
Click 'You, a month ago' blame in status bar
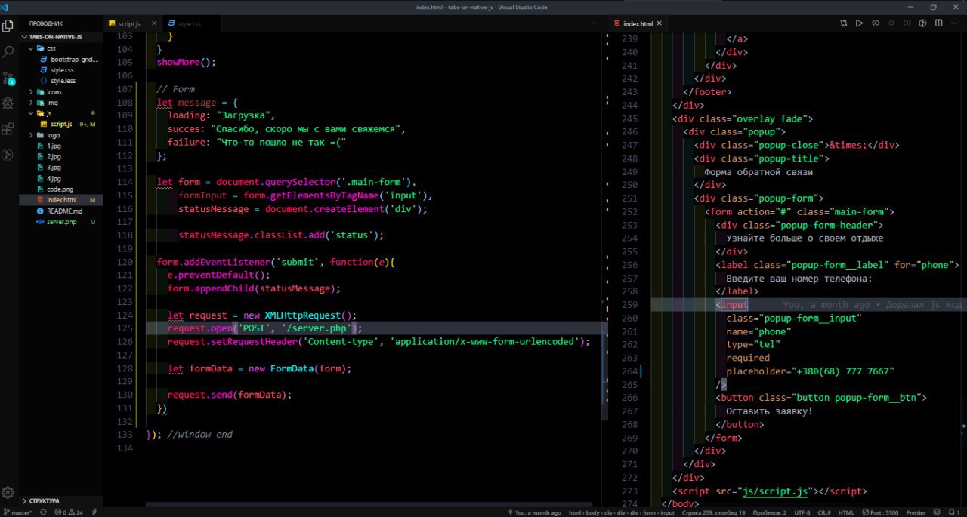535,512
